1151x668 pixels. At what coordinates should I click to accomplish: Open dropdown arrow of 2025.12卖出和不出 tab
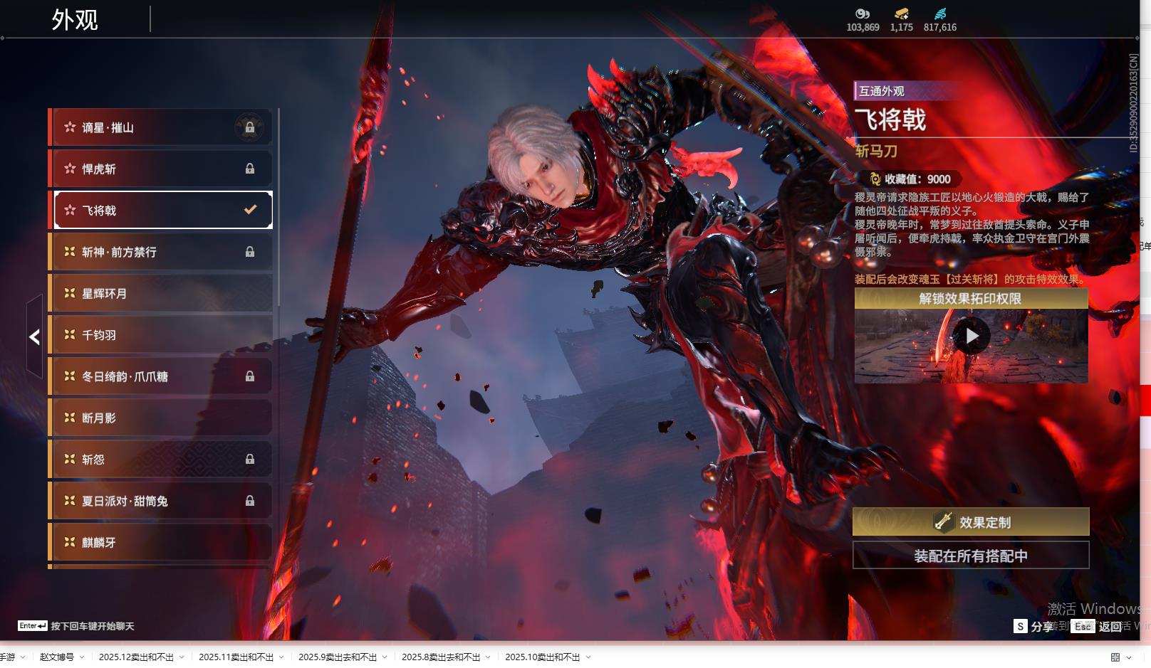pos(182,657)
